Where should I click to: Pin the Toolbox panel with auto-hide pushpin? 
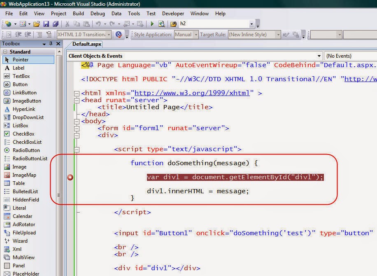point(51,44)
